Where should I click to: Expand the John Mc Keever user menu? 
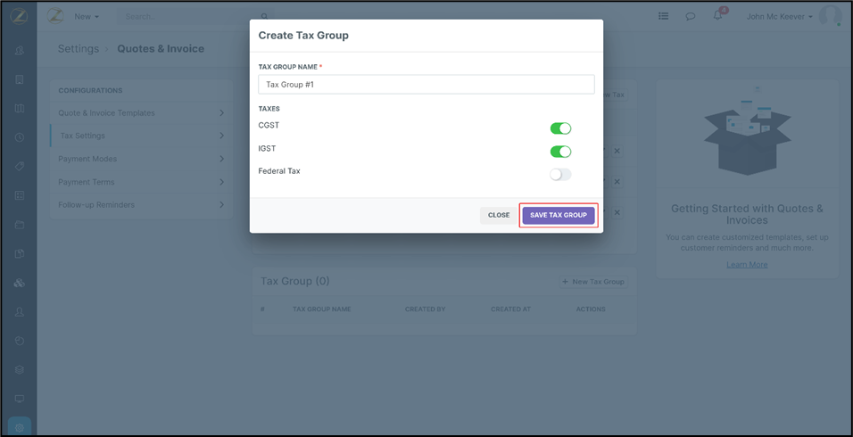tap(779, 16)
